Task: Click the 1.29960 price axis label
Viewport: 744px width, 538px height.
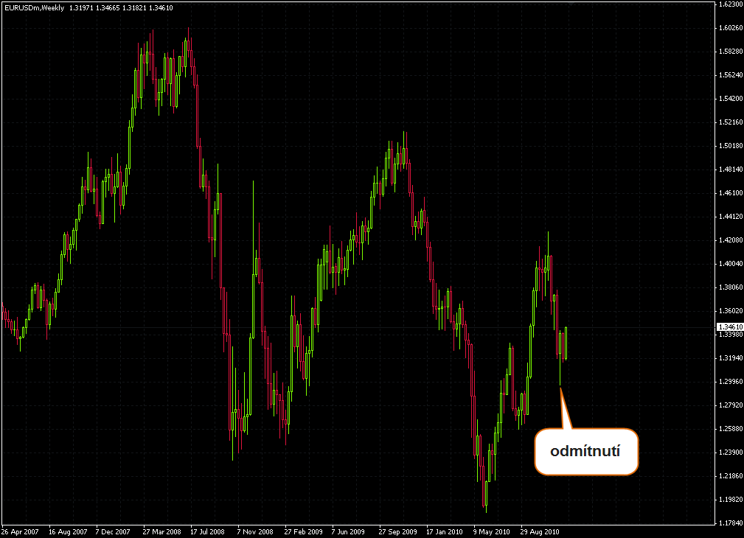Action: (731, 382)
